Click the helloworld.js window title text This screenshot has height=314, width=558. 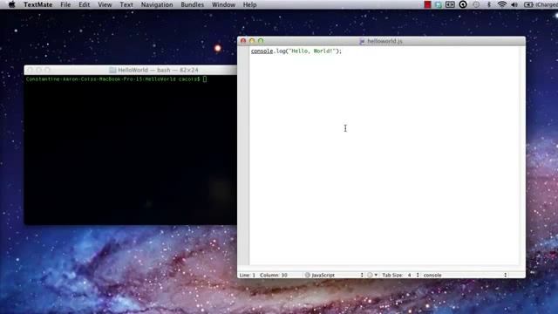384,41
